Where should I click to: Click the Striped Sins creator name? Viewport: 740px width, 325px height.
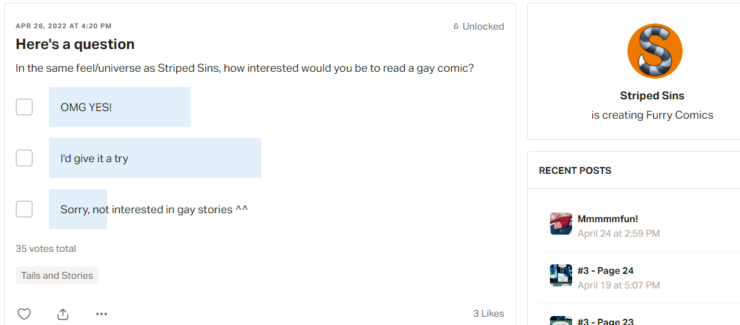652,96
